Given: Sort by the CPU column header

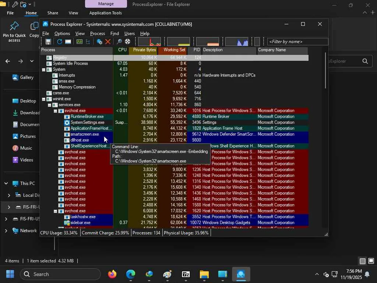Looking at the screenshot, I should 121,50.
